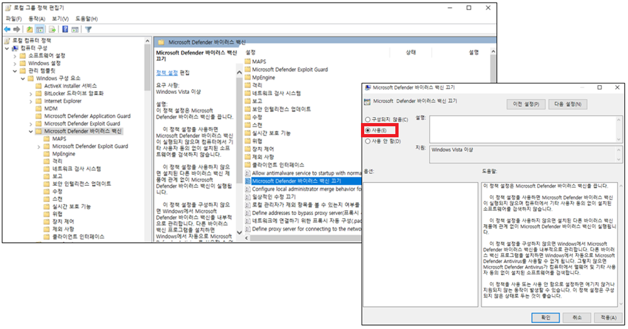The height and width of the screenshot is (329, 628).
Task: Click the 설명 column header
Action: [x=474, y=52]
